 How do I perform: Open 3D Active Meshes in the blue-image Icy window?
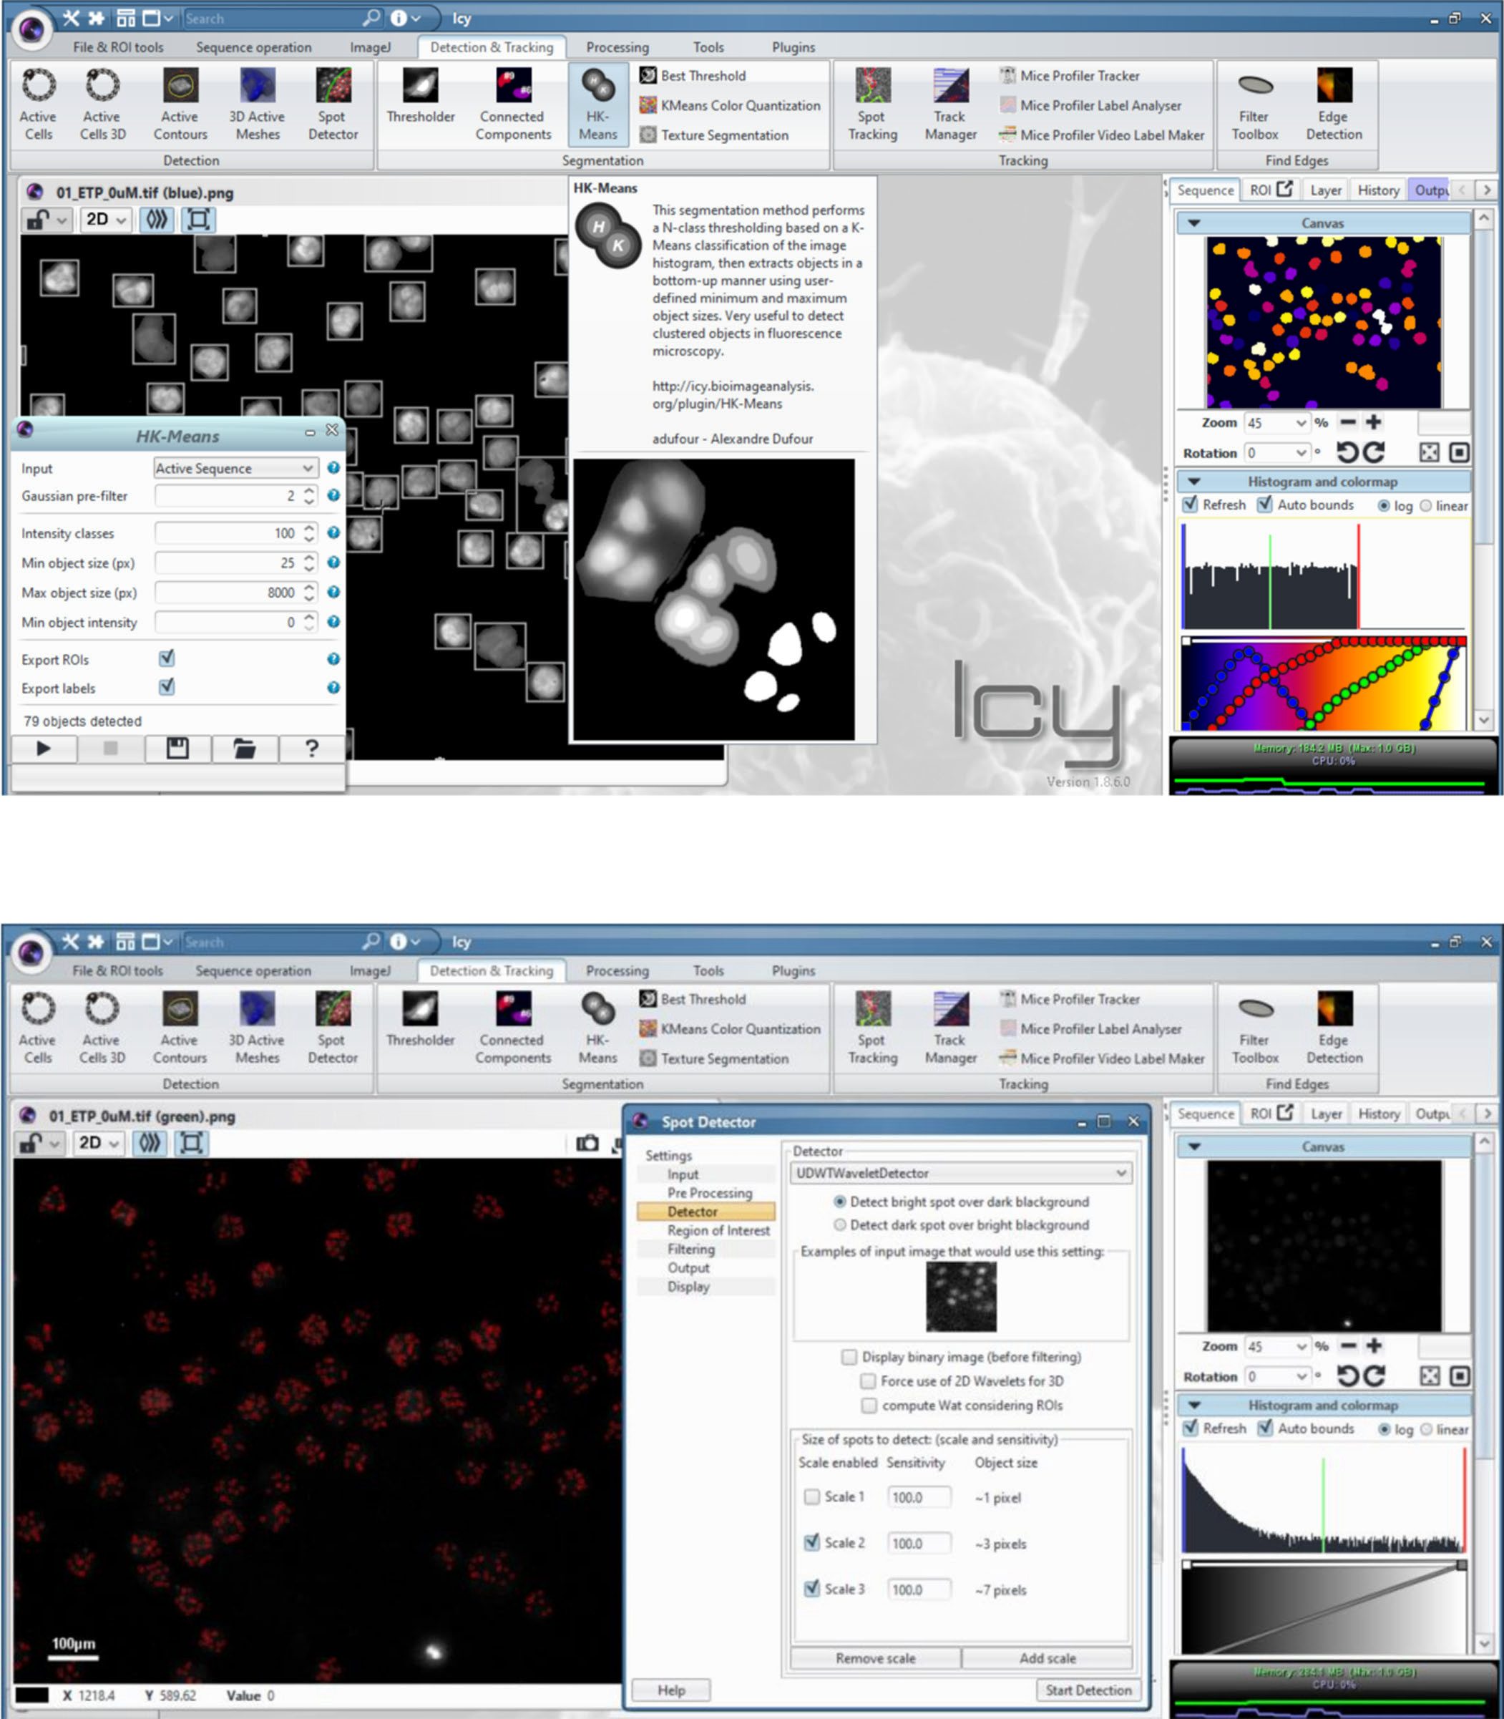click(257, 105)
